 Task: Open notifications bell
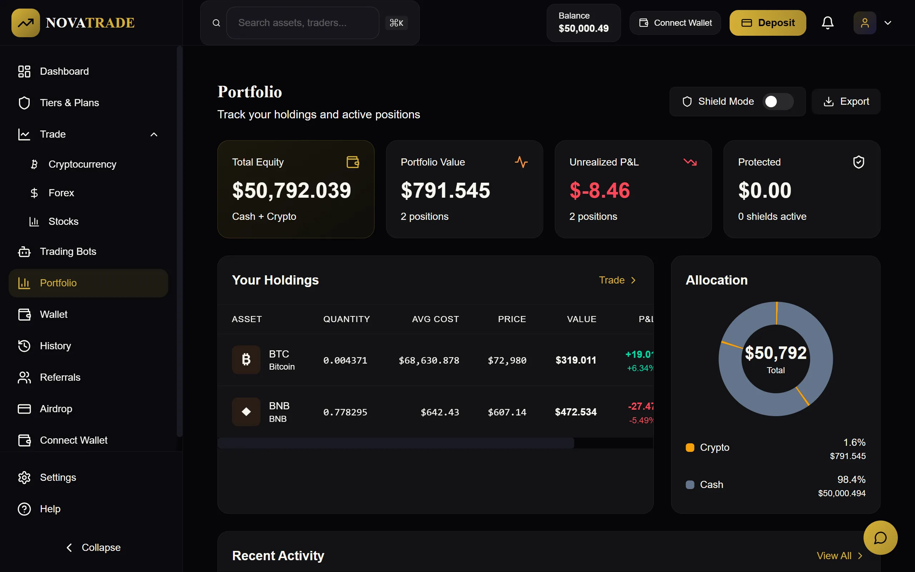click(x=828, y=23)
